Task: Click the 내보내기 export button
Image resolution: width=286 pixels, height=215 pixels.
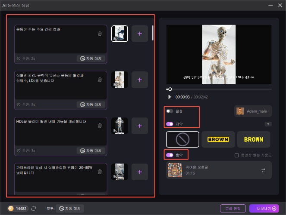Action: [264, 209]
